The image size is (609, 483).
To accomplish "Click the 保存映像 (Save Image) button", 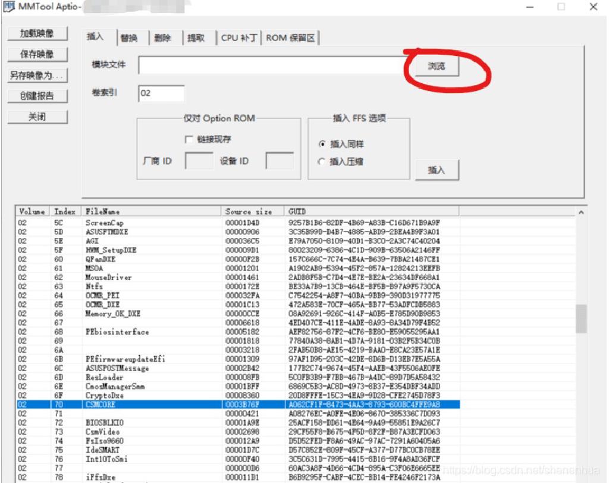I will click(x=37, y=55).
